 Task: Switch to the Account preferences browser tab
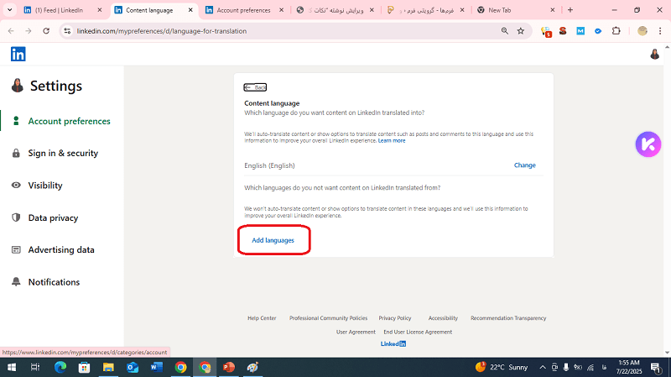[x=244, y=10]
